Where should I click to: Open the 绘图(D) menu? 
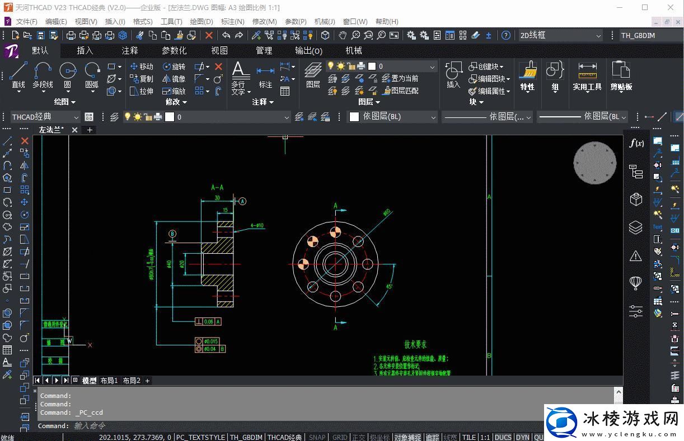202,21
